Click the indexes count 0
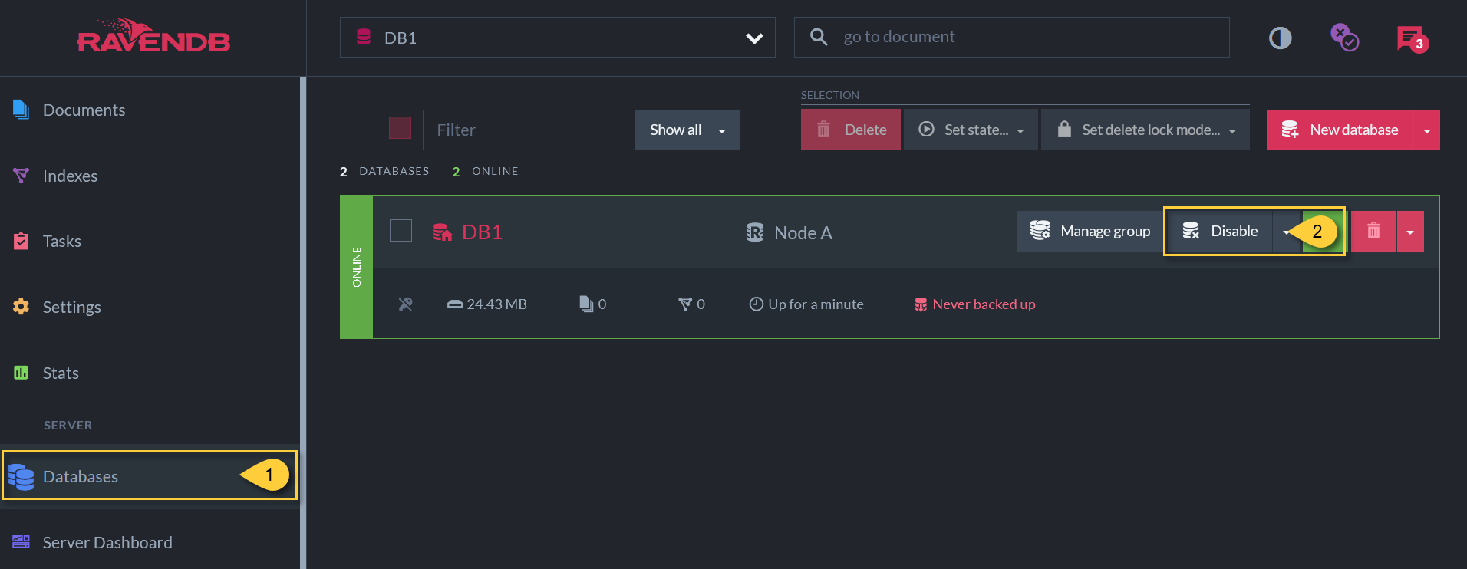The width and height of the screenshot is (1467, 569). tap(692, 304)
